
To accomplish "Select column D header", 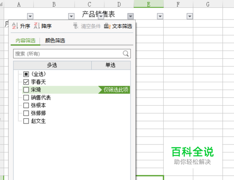I will click(119, 4).
